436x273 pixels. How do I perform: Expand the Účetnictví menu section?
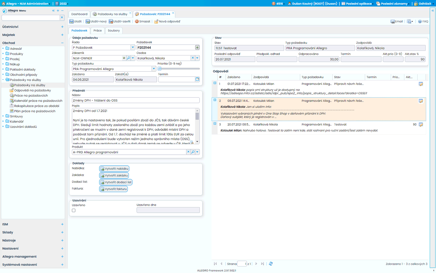pyautogui.click(x=62, y=27)
